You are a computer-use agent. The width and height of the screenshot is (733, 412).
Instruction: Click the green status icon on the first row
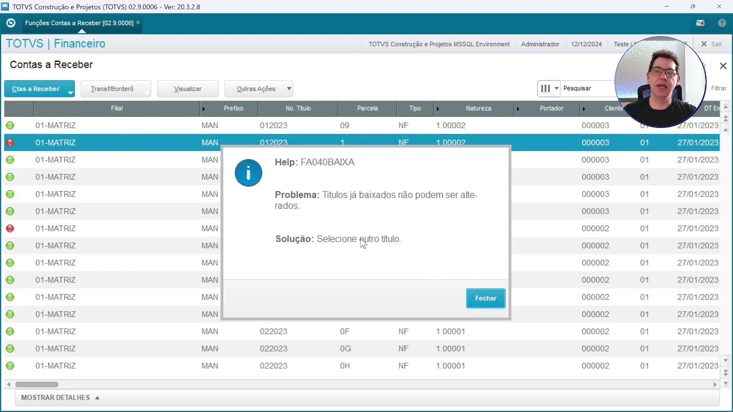tap(10, 125)
